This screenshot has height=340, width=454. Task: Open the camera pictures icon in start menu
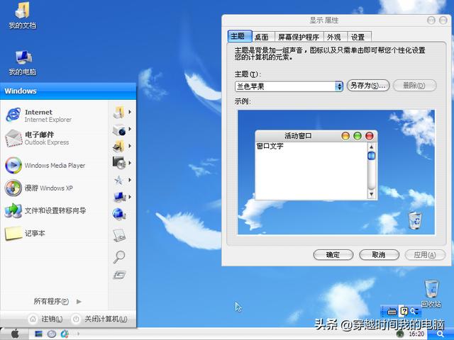click(x=119, y=130)
